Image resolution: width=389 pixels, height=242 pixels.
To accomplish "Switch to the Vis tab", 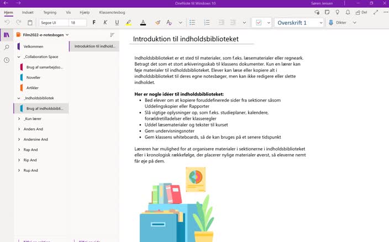I will pyautogui.click(x=68, y=12).
